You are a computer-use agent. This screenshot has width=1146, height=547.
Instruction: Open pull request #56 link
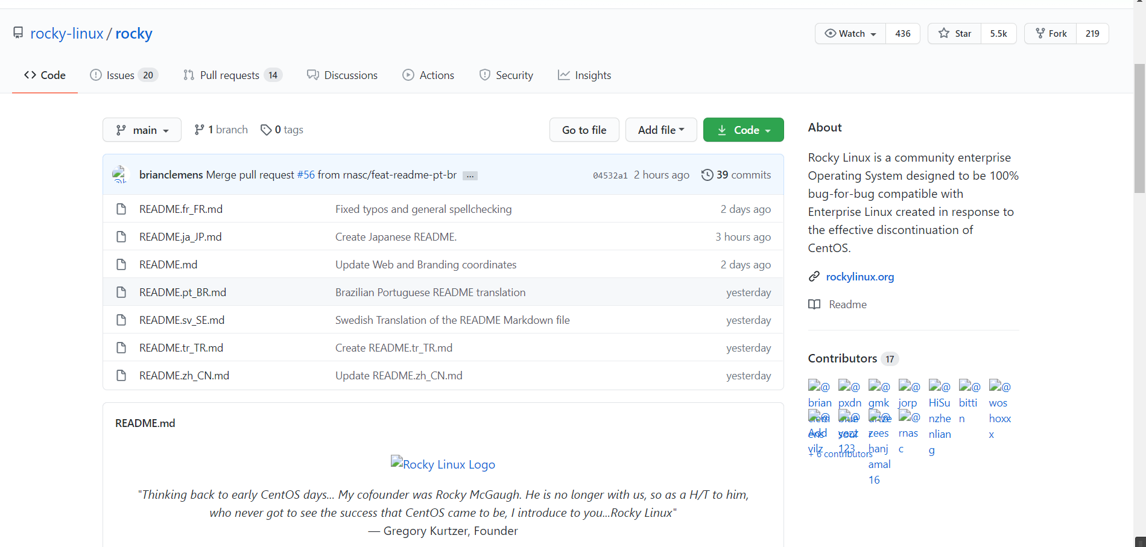point(306,175)
